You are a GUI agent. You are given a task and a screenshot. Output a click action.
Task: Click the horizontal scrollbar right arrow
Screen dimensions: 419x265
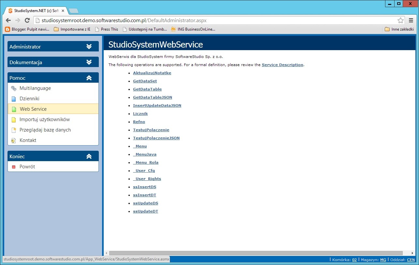412,253
